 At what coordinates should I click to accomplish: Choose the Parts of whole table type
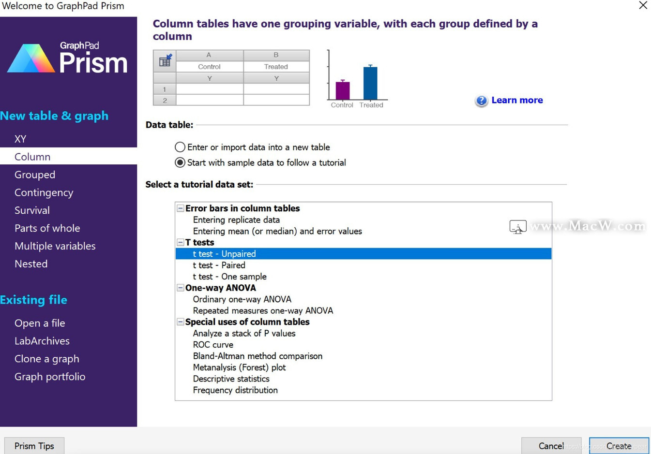click(47, 228)
